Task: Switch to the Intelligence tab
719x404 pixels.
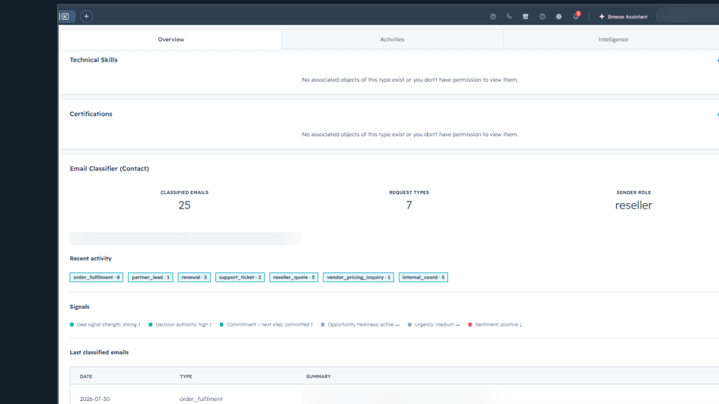Action: (613, 40)
